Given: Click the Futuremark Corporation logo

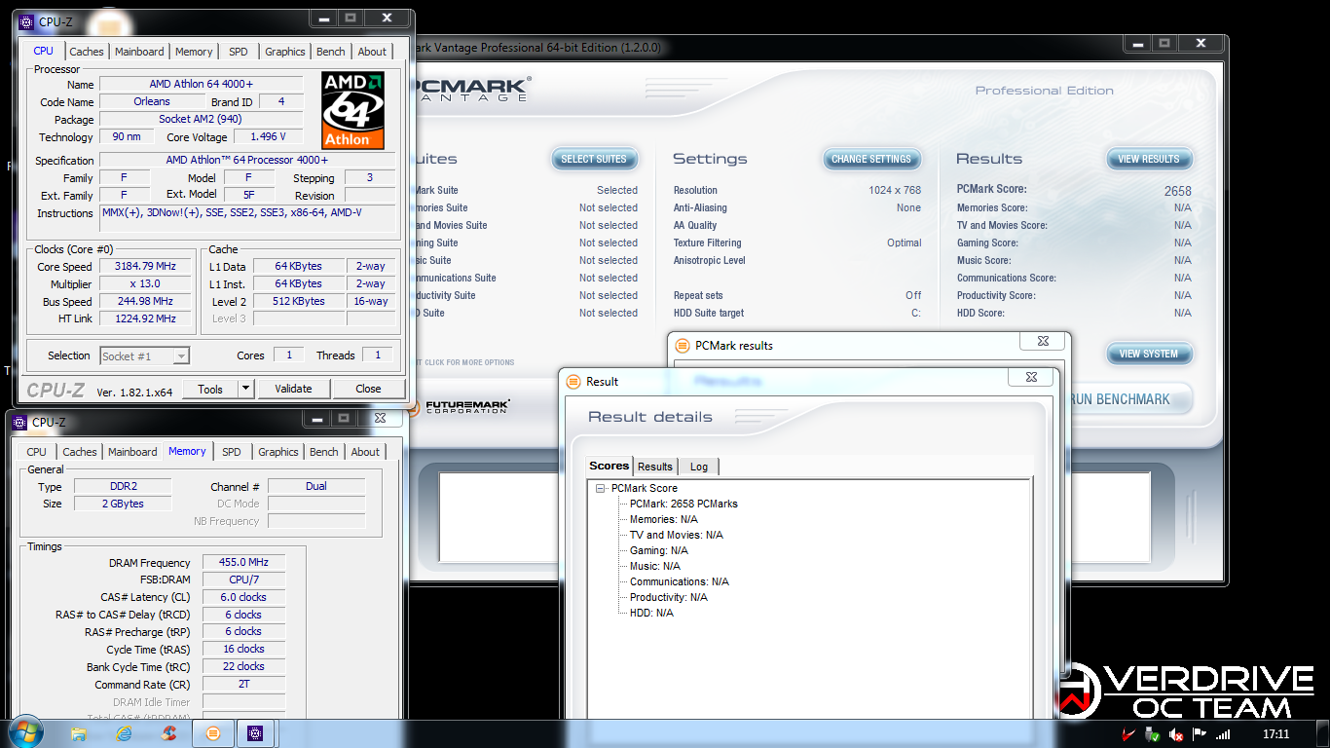Looking at the screenshot, I should 459,405.
